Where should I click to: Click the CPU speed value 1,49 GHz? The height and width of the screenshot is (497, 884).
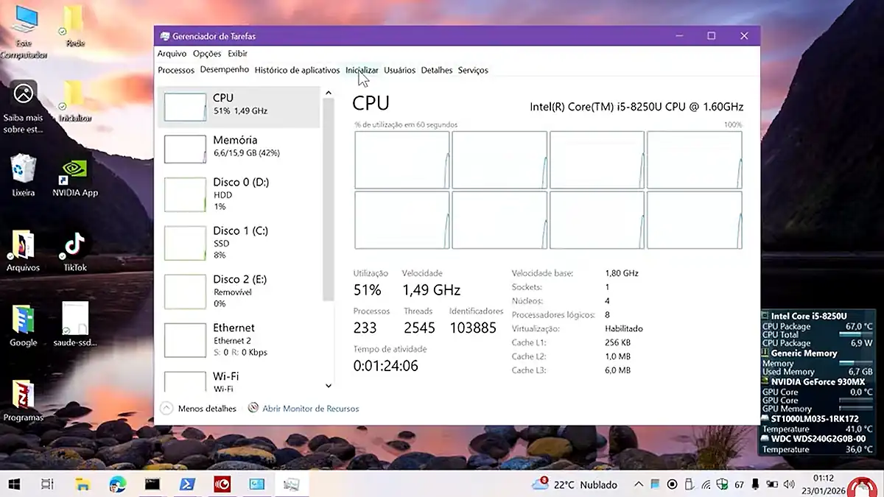431,290
